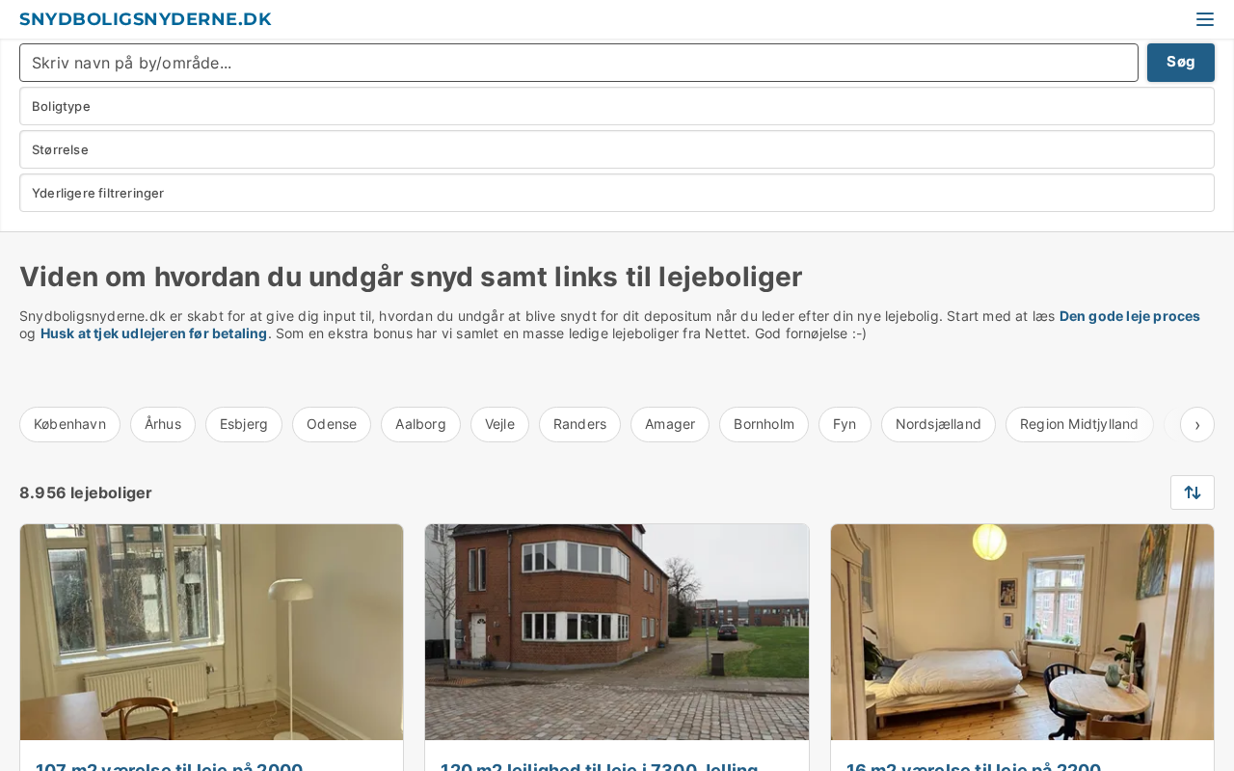Screen dimensions: 1234x771
Task: Open the 'Den gode leje proces' link
Action: click(1130, 316)
